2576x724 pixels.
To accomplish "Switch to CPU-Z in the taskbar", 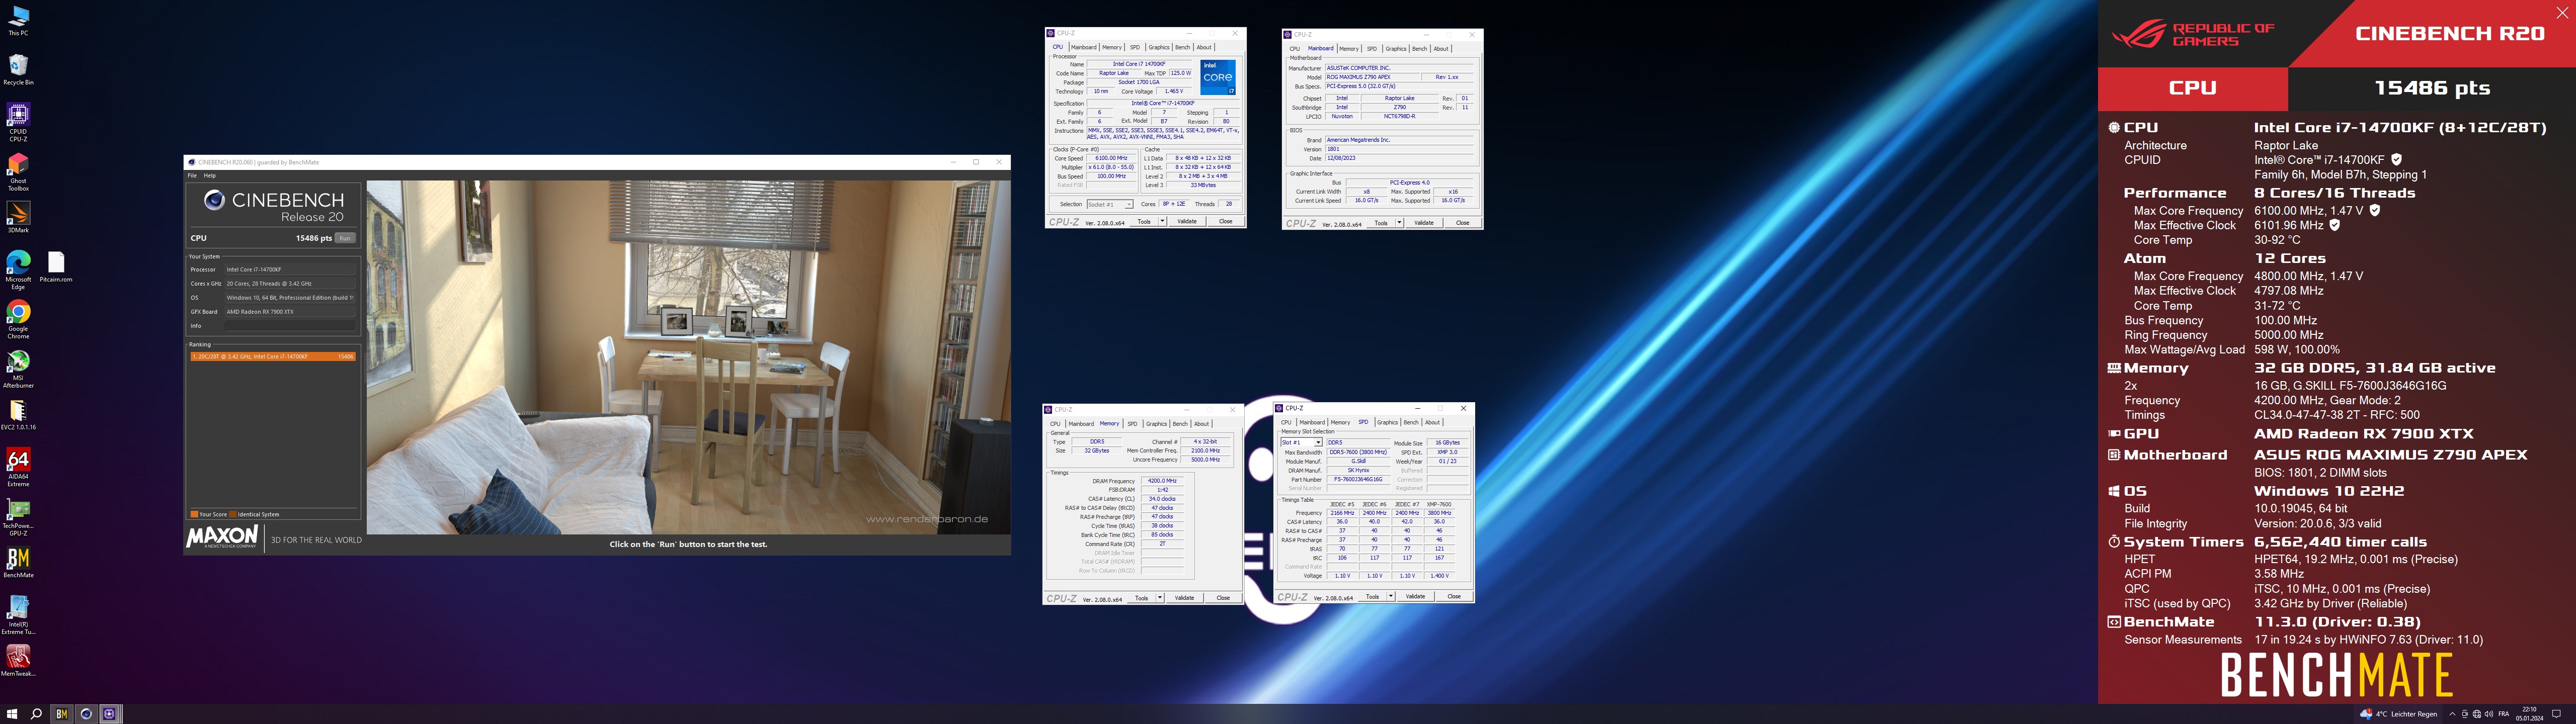I will 110,714.
